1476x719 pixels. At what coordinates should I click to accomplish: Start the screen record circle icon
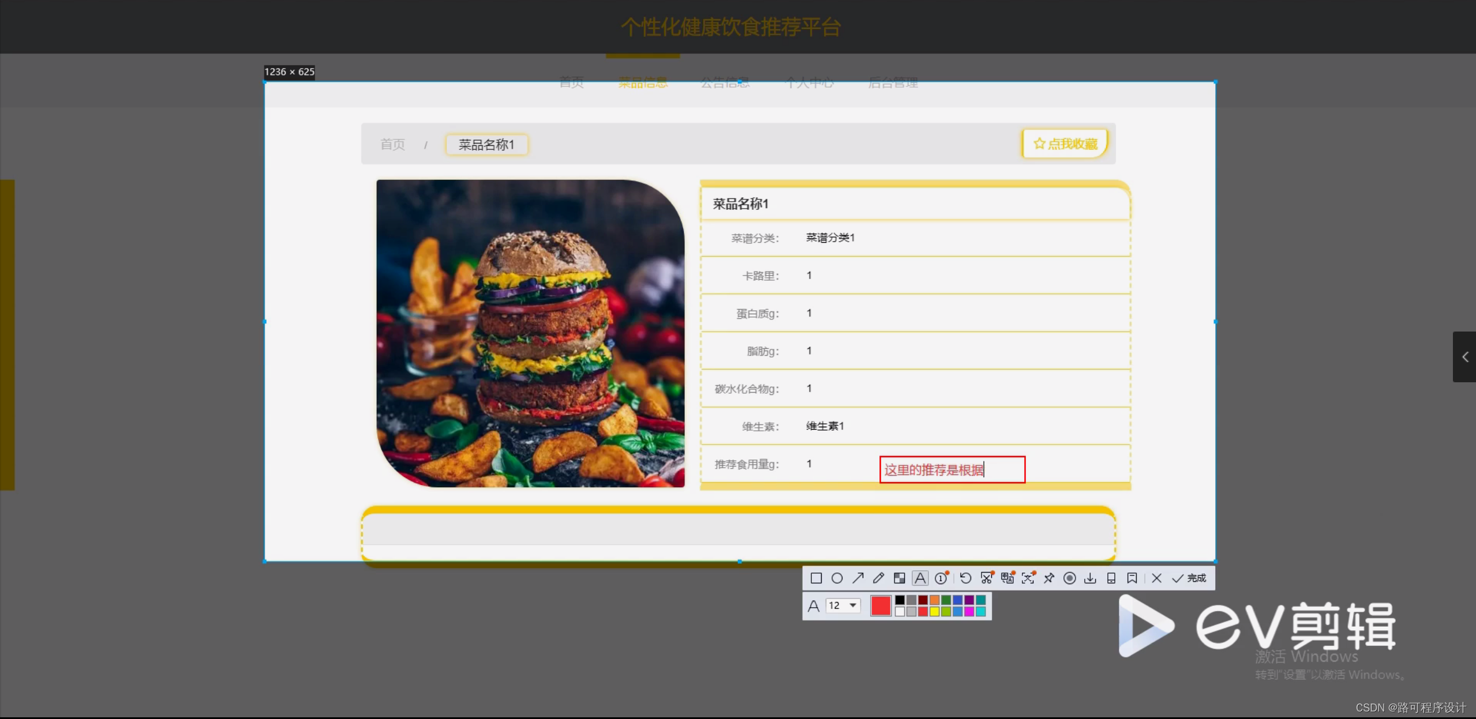click(x=1069, y=578)
